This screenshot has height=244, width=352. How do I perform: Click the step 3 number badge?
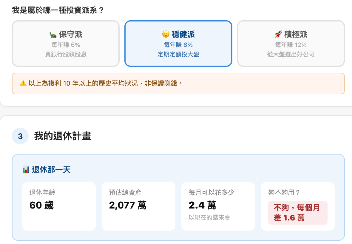pyautogui.click(x=20, y=136)
